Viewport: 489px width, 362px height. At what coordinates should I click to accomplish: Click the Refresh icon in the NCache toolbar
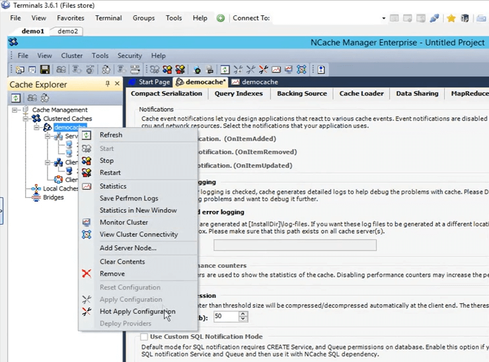225,69
